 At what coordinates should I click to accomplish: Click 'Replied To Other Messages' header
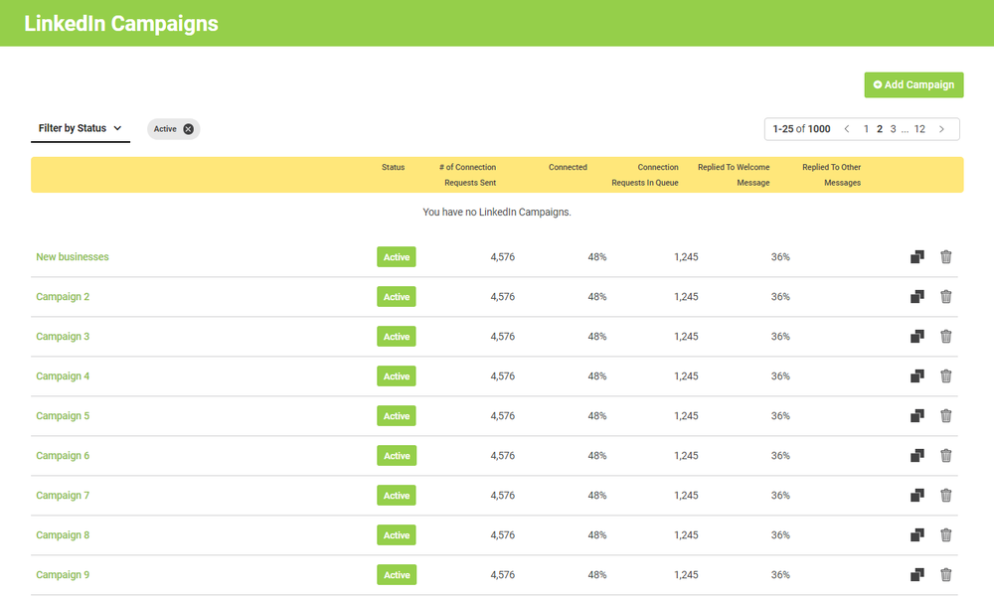coord(831,175)
